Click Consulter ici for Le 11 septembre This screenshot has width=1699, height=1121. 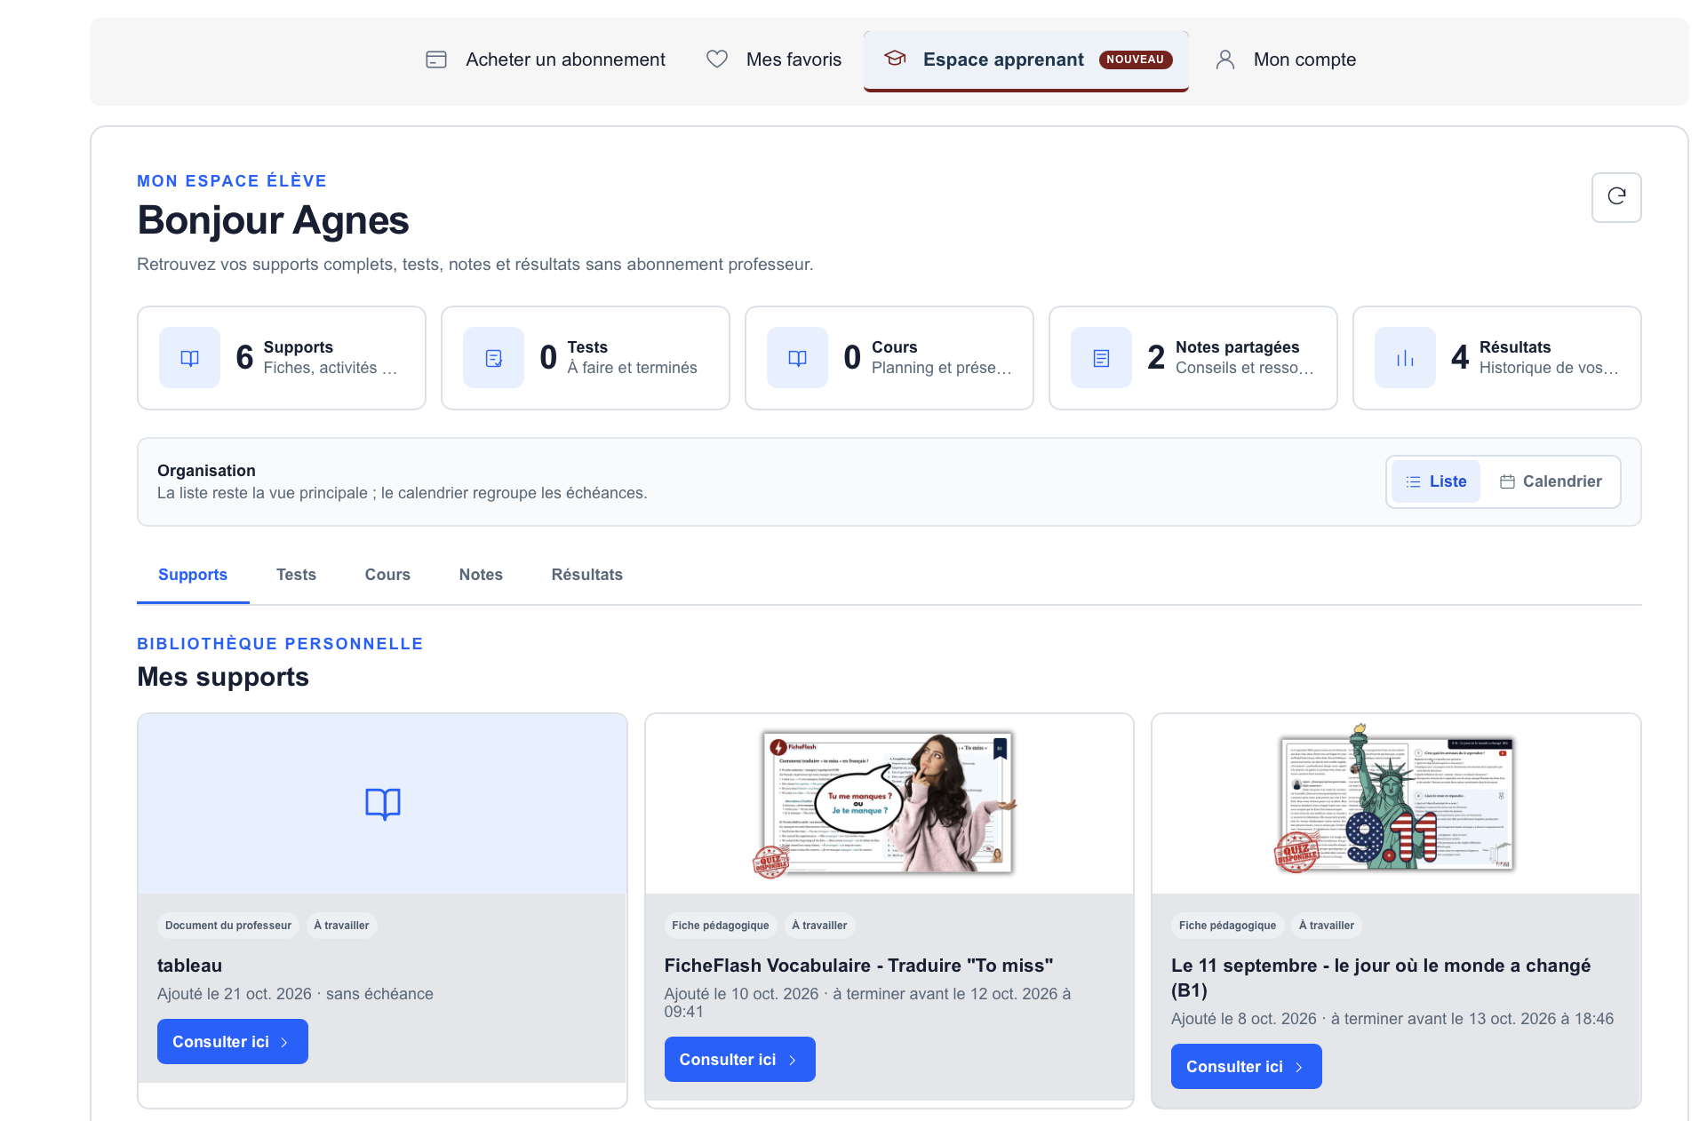tap(1246, 1067)
